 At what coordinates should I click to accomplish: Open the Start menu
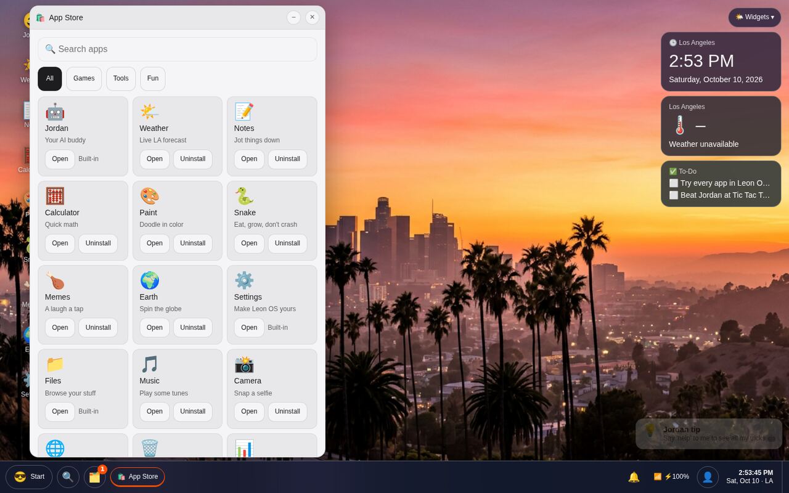coord(29,476)
